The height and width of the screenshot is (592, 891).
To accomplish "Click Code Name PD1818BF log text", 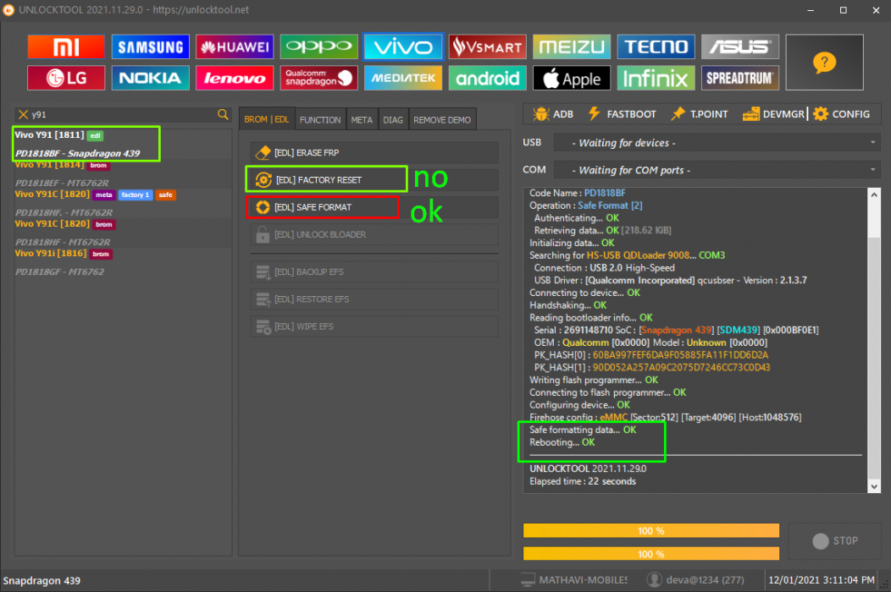I will pos(578,193).
